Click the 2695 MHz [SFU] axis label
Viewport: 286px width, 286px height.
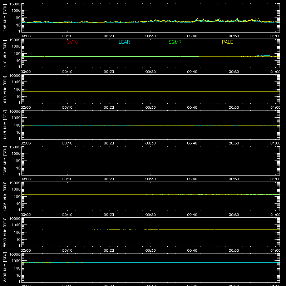pos(5,161)
